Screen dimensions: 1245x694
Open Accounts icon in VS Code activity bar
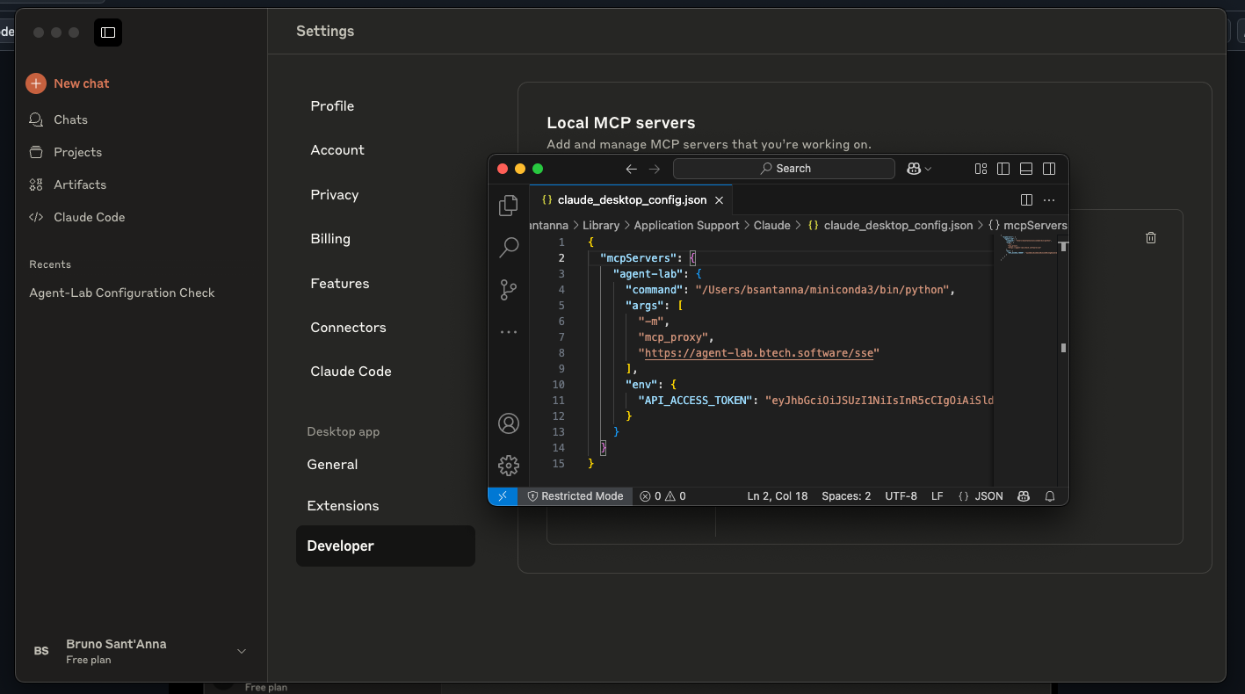click(509, 423)
